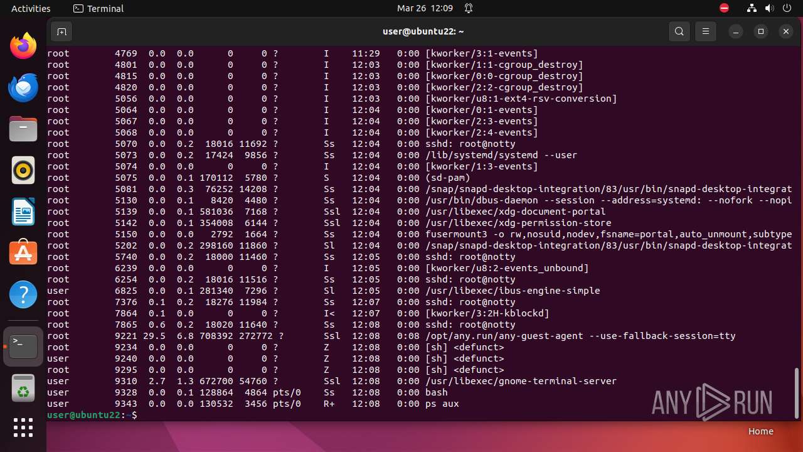
Task: Launch Rhythmbox music player from dock
Action: click(23, 170)
